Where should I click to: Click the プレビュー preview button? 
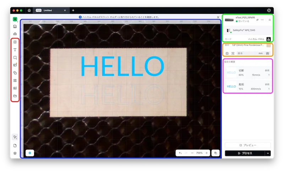click(248, 145)
